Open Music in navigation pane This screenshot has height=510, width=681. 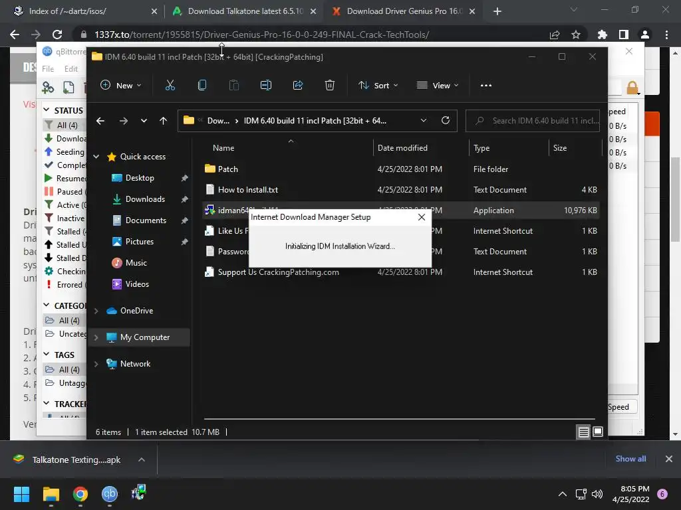[x=136, y=263]
